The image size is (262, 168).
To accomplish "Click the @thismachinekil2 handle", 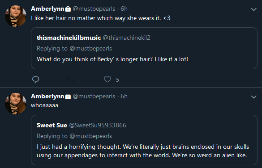I will click(x=126, y=38).
